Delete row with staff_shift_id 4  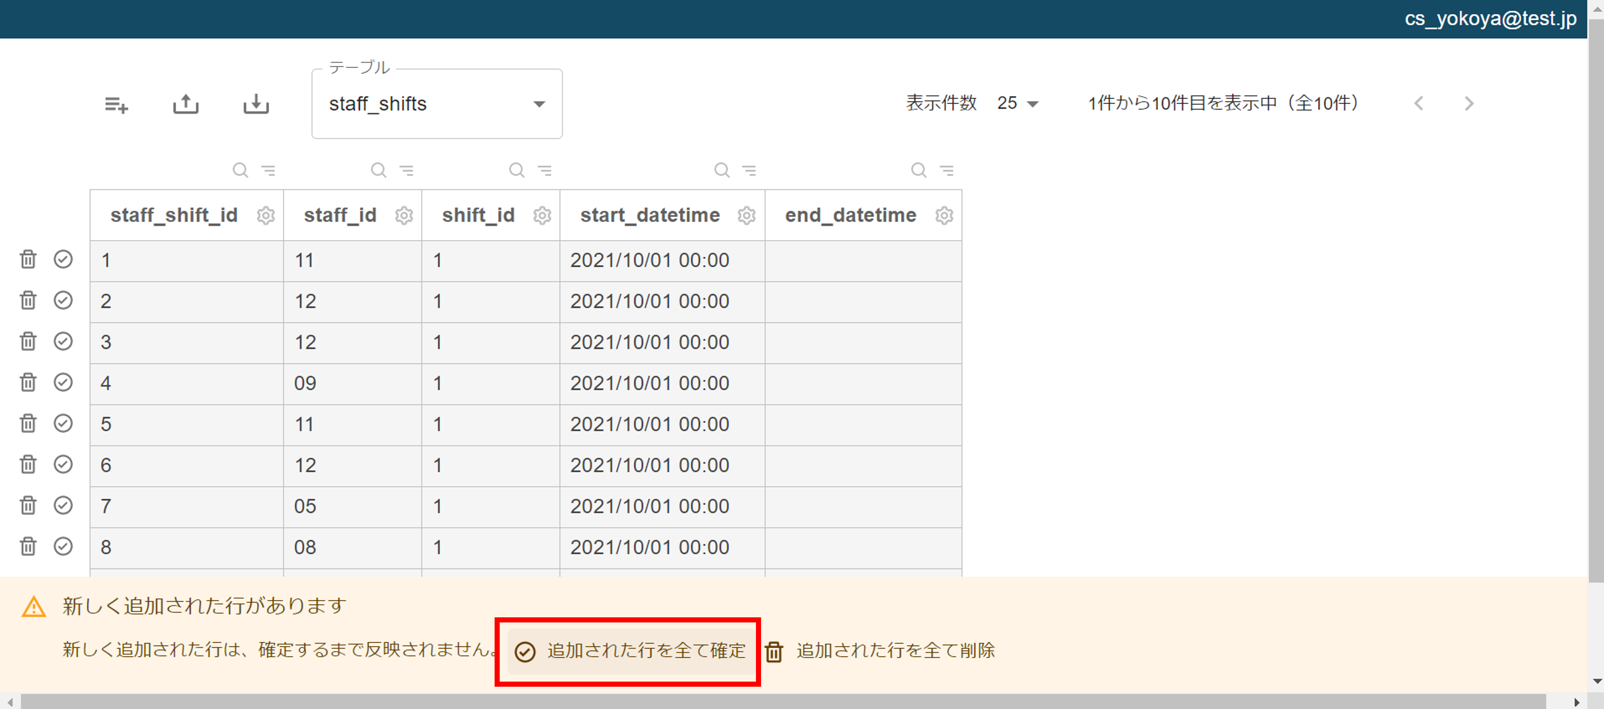[28, 382]
